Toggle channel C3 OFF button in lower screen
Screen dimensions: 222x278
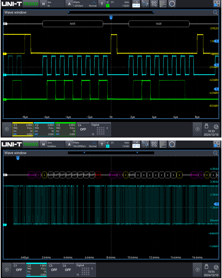tap(54, 269)
